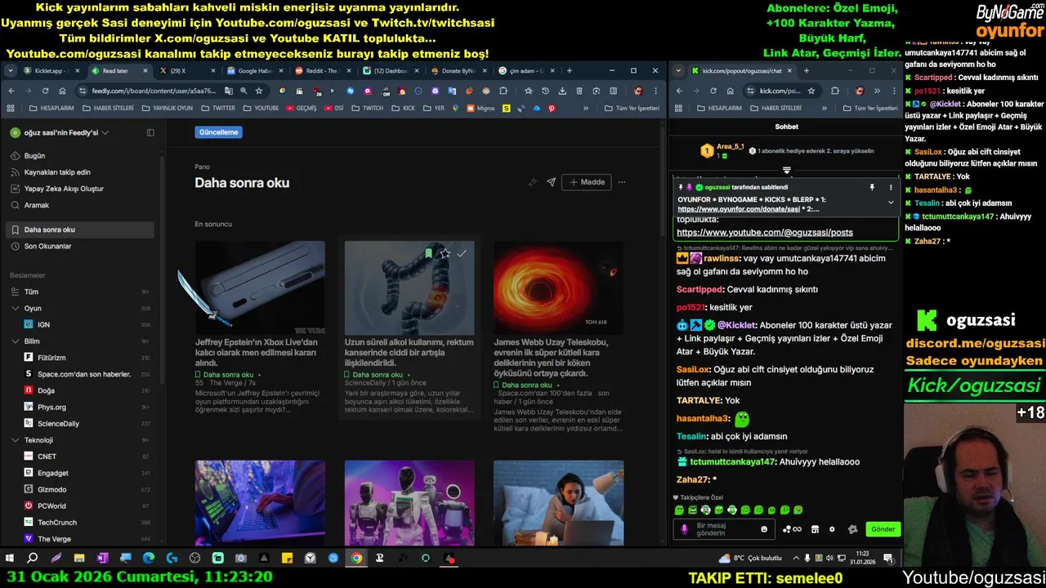
Task: Switch to Donate ByNoGame tab
Action: (x=458, y=71)
